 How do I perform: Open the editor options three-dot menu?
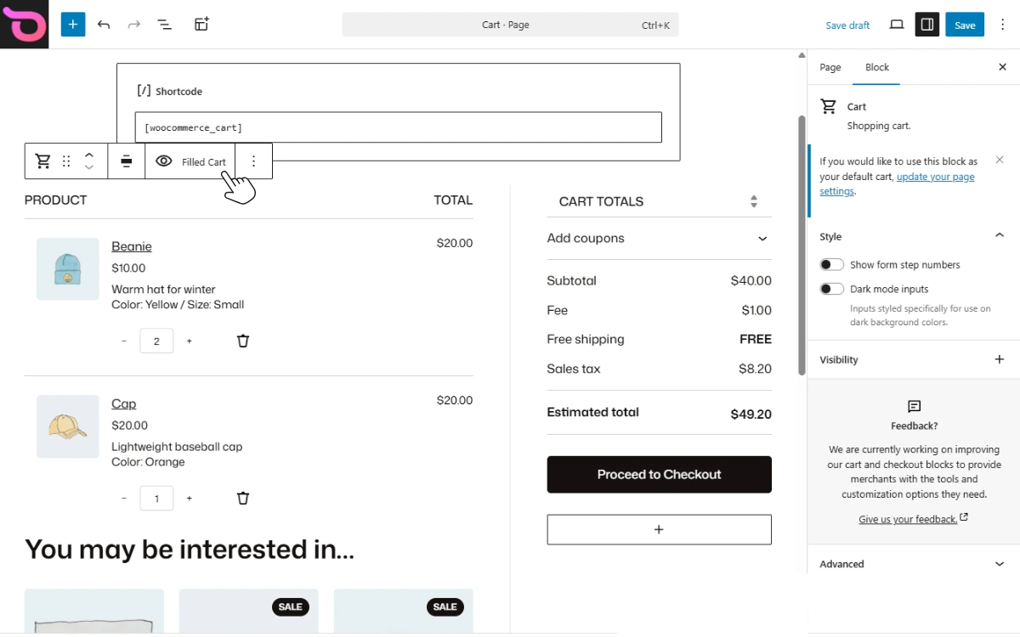coord(1003,25)
